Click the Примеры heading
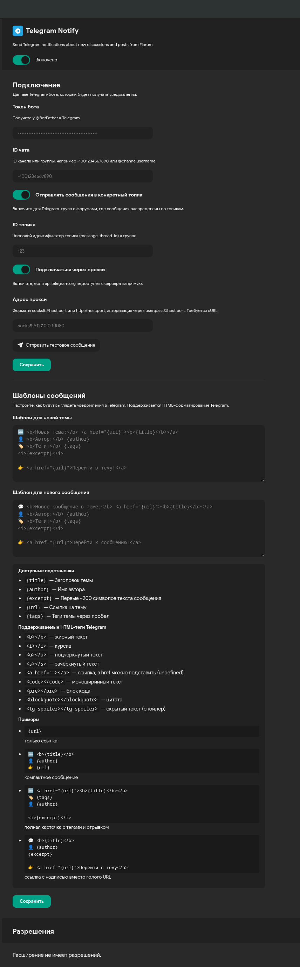 click(29, 720)
